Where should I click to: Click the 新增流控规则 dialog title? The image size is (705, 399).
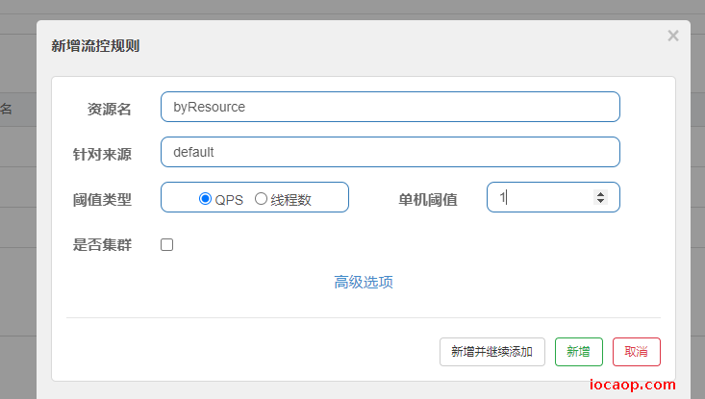point(95,46)
